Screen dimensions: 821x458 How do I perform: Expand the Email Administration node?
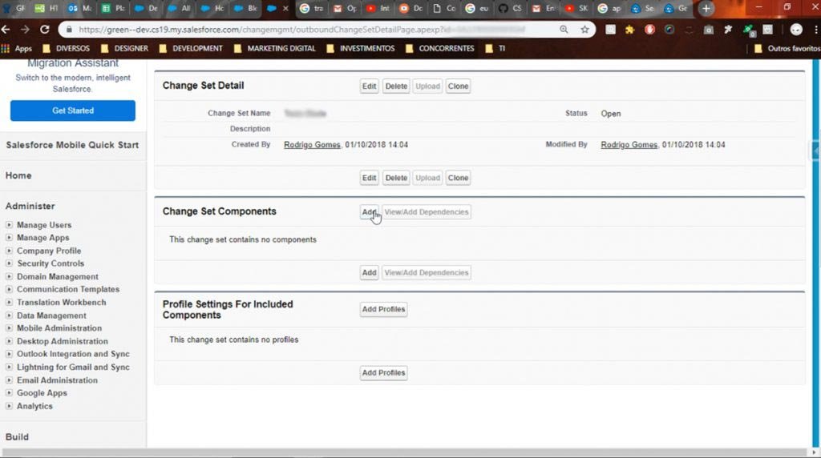[x=9, y=380]
